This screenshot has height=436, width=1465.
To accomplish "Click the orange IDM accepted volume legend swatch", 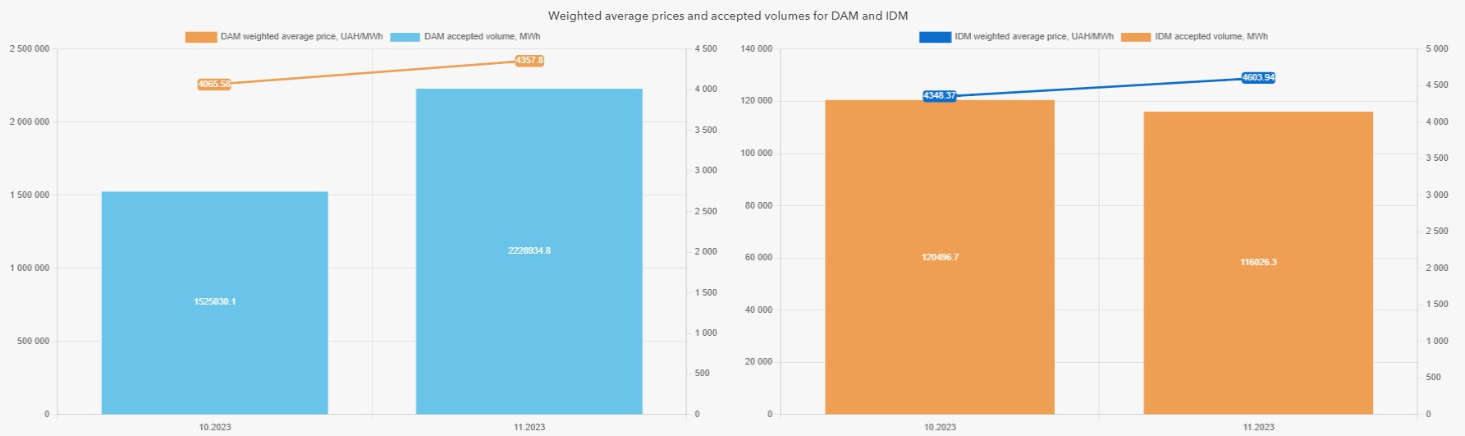I will pyautogui.click(x=1136, y=37).
